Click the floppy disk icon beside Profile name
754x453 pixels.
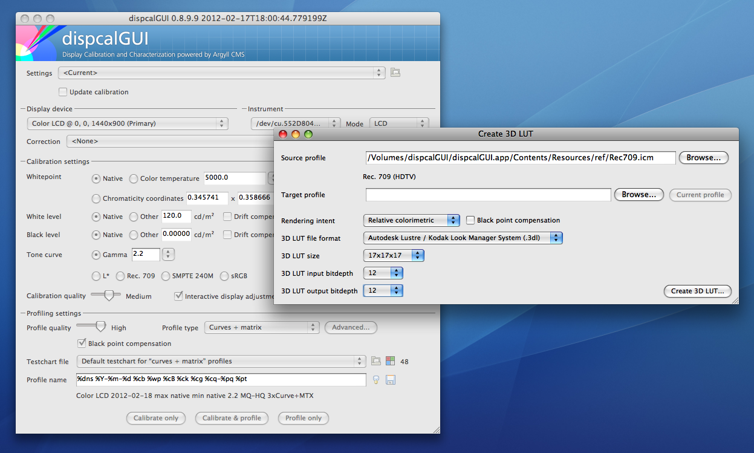391,380
